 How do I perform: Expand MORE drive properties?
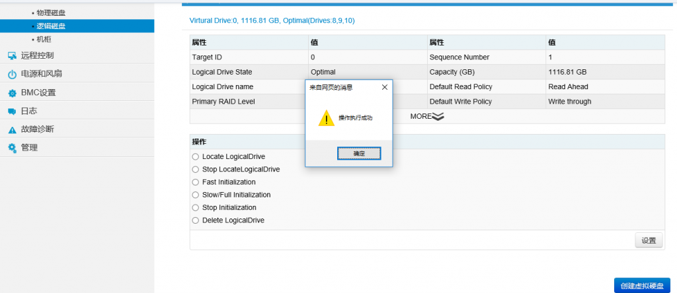point(427,116)
